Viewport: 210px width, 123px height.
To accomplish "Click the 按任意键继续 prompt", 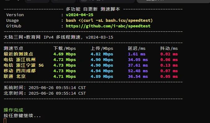I will pos(22,116).
